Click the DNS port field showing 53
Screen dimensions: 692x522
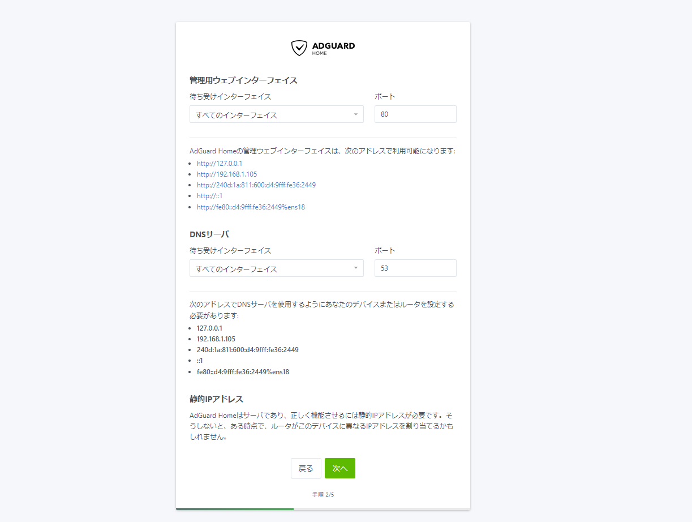coord(415,268)
